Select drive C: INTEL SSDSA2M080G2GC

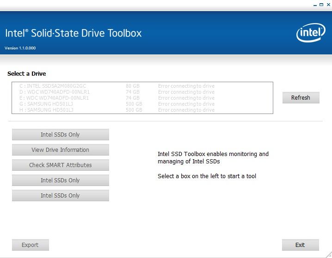(142, 86)
